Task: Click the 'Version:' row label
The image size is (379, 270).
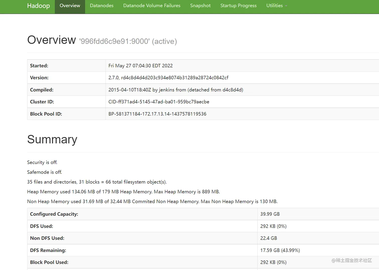Action: 39,78
